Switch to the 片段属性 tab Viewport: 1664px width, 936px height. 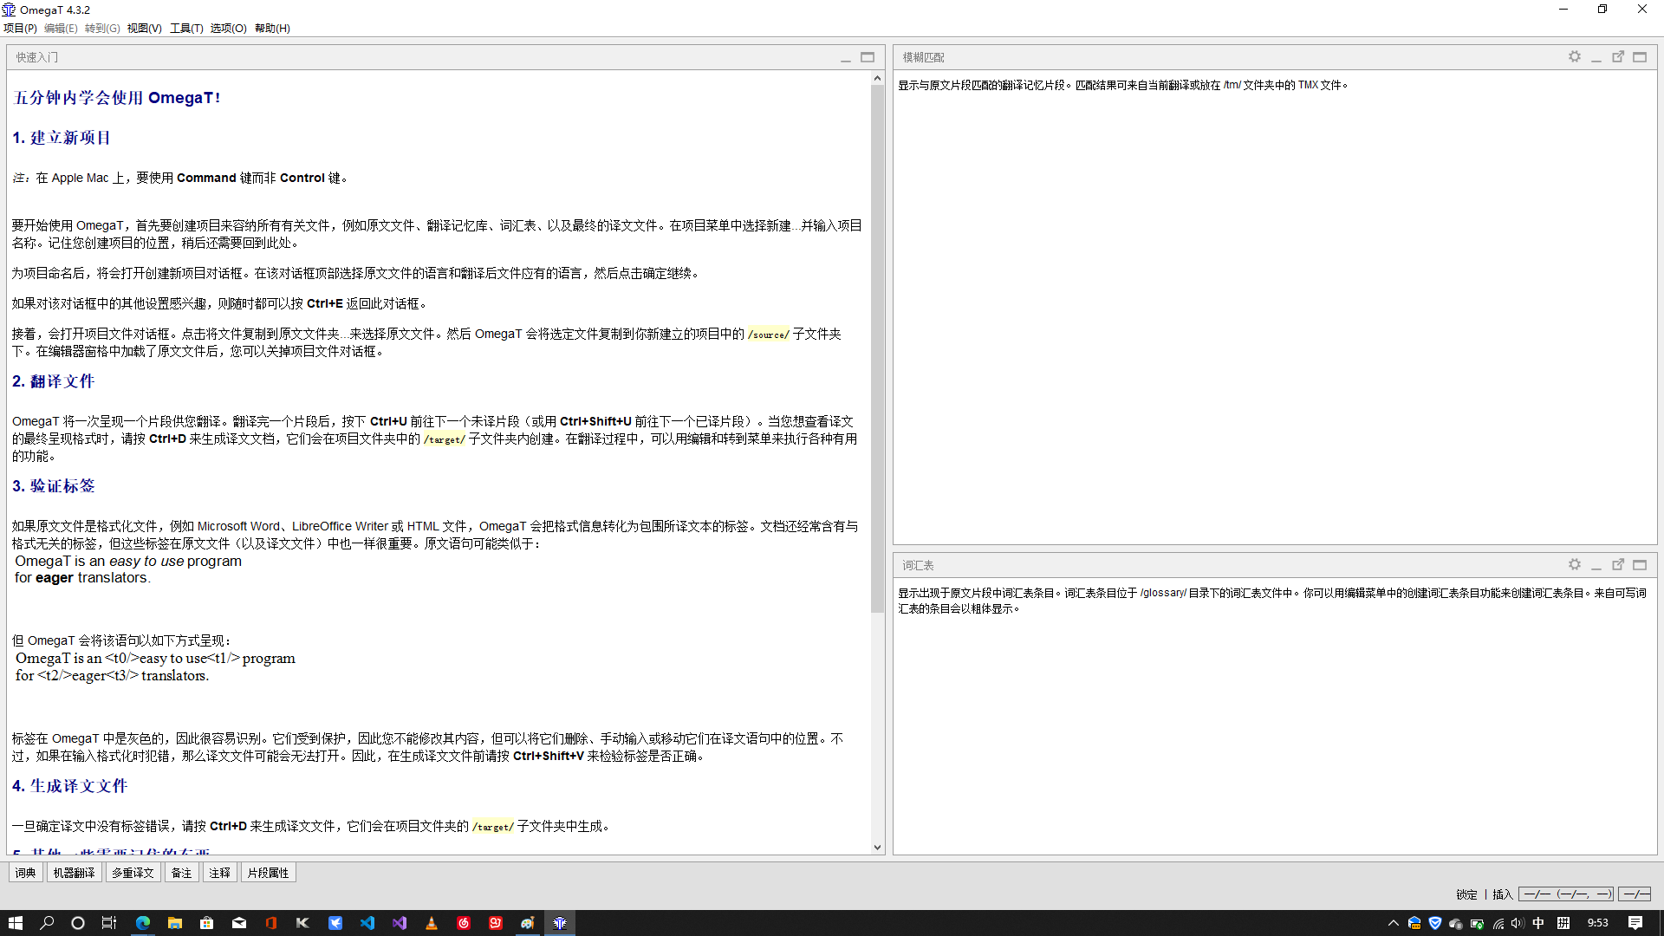coord(268,872)
